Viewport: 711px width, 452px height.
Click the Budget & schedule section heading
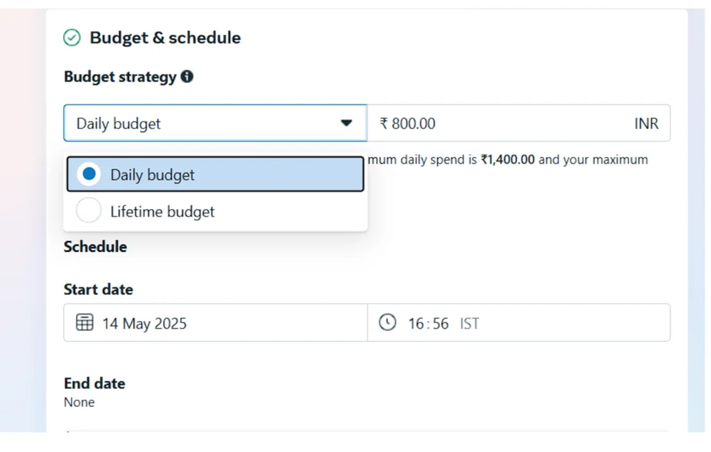point(165,37)
